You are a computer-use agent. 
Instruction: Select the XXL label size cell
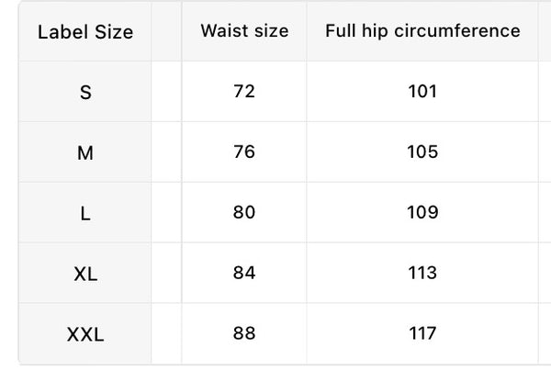(x=85, y=334)
